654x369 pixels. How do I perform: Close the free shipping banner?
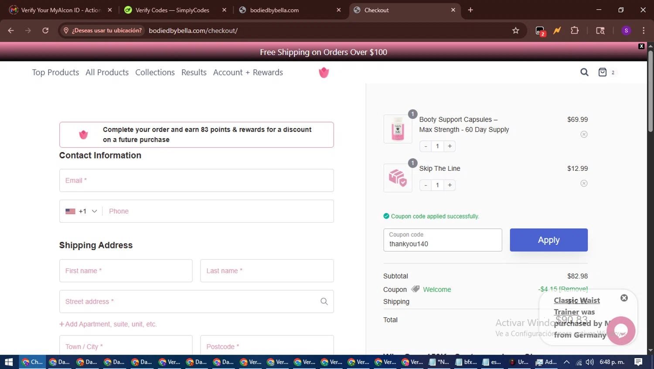tap(641, 46)
